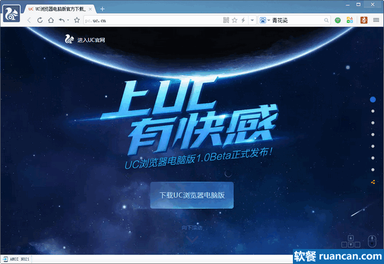Click the undo closed tab arrow
This screenshot has width=384, height=264.
pos(62,20)
